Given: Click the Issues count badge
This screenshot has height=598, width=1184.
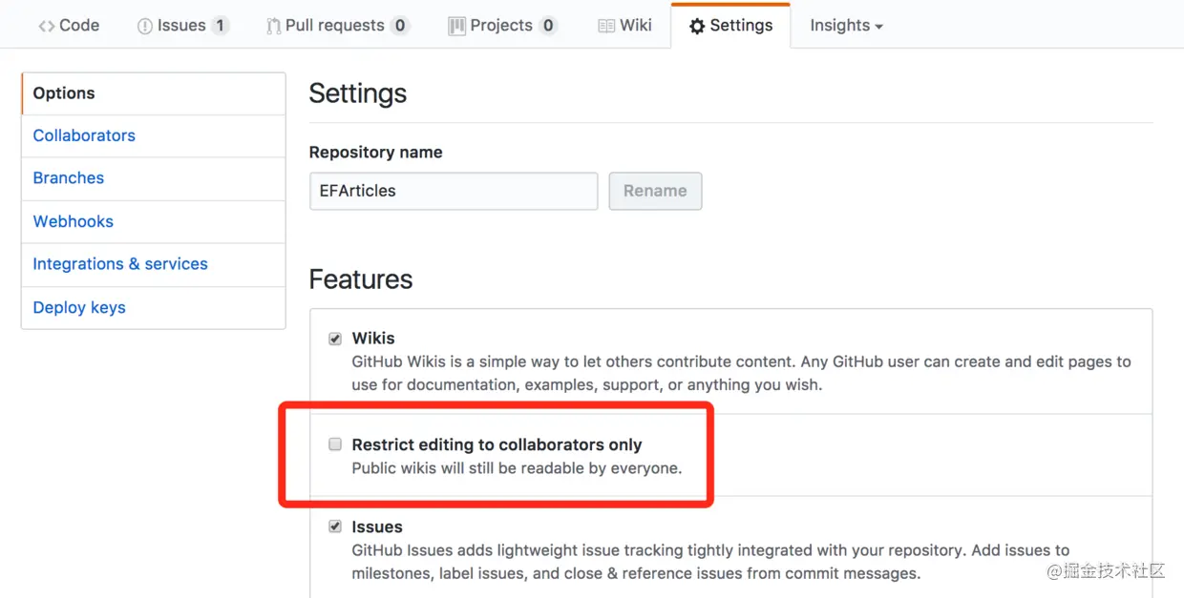Looking at the screenshot, I should [221, 26].
